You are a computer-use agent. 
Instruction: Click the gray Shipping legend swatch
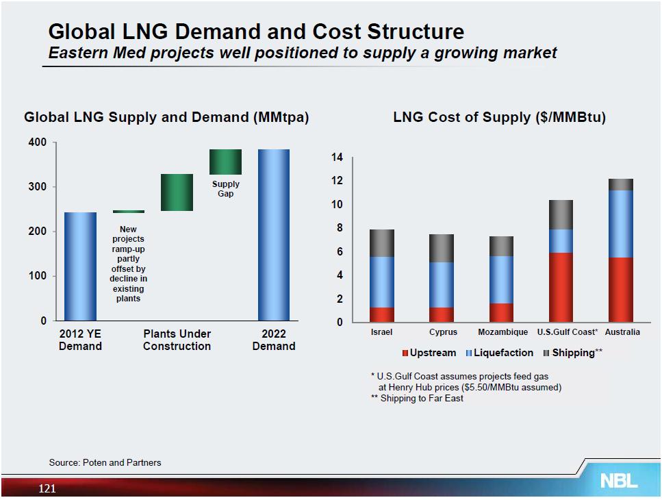(x=546, y=353)
